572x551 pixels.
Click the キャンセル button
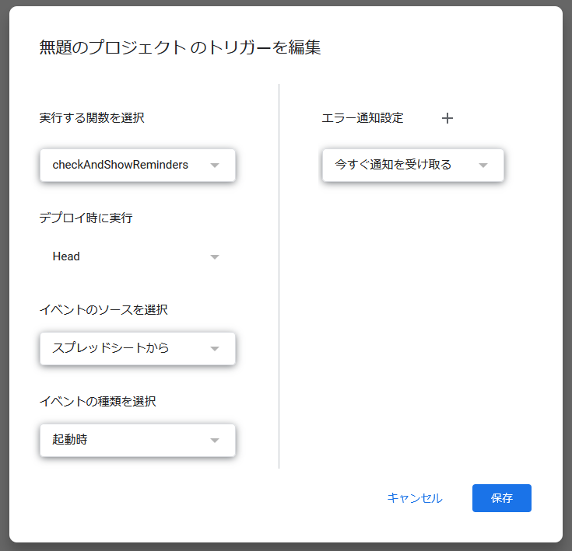pyautogui.click(x=415, y=498)
